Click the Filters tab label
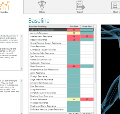Viewport: 120px width, 114px height. point(42,12)
